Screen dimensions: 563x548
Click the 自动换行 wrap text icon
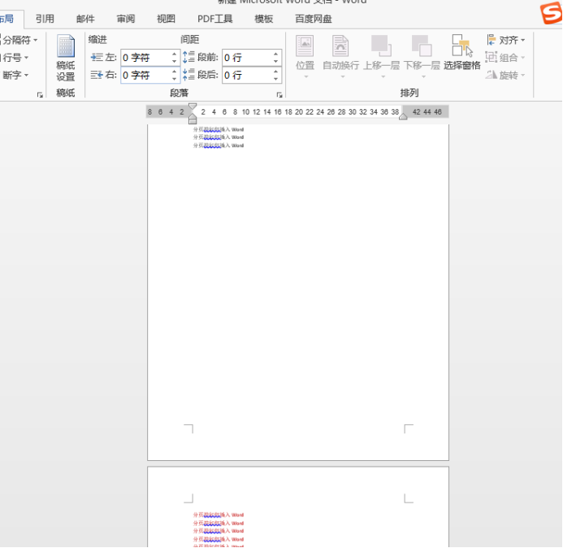coord(340,46)
